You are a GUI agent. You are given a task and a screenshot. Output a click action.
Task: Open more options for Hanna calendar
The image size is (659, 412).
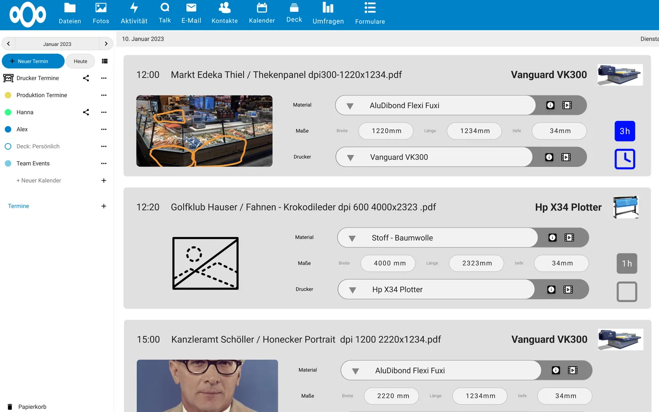coord(104,112)
